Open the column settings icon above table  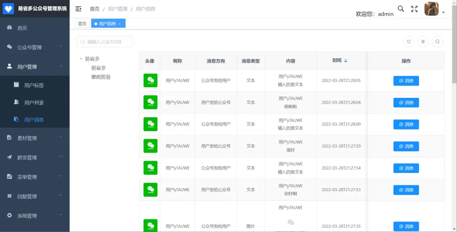point(423,41)
